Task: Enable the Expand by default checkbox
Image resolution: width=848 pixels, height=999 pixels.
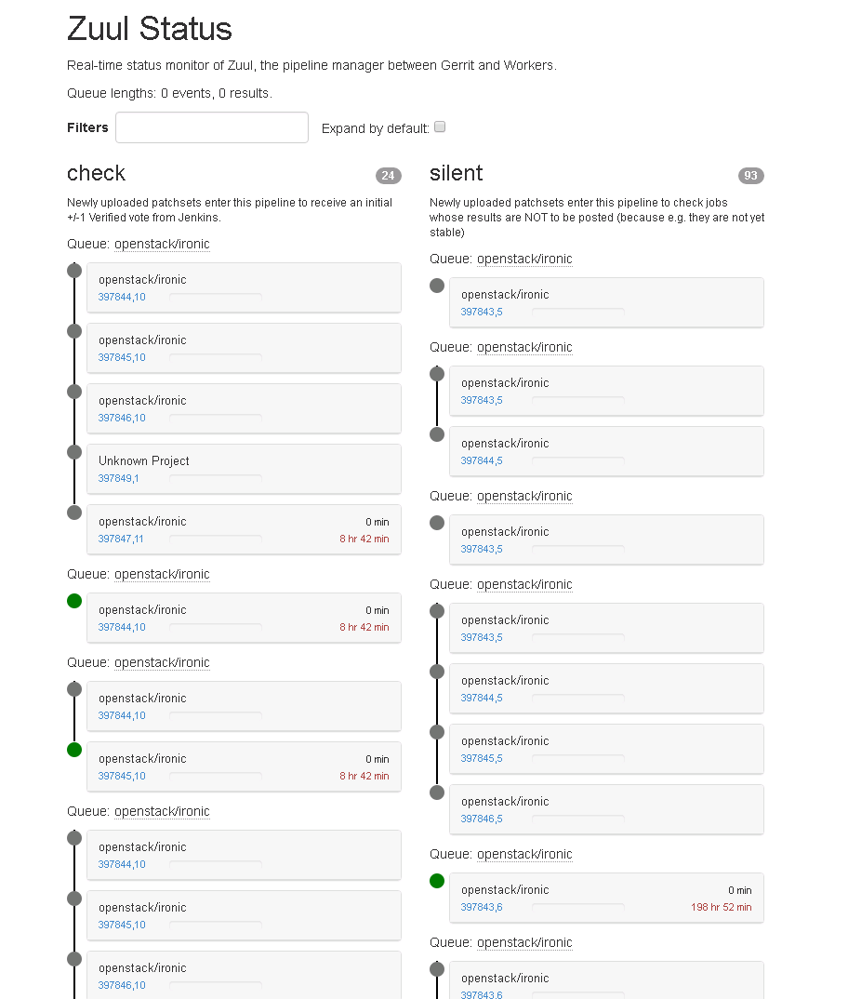Action: (440, 127)
